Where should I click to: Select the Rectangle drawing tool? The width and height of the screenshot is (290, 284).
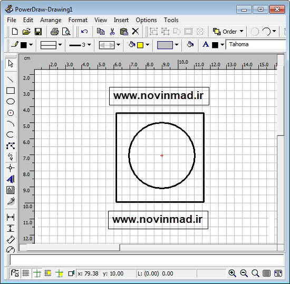click(11, 91)
